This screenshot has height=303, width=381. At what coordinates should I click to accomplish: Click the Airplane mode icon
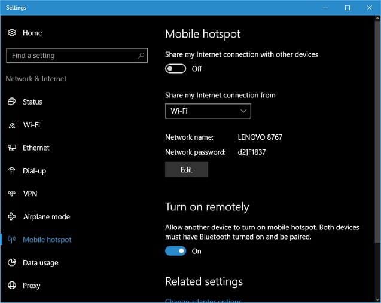pos(11,216)
